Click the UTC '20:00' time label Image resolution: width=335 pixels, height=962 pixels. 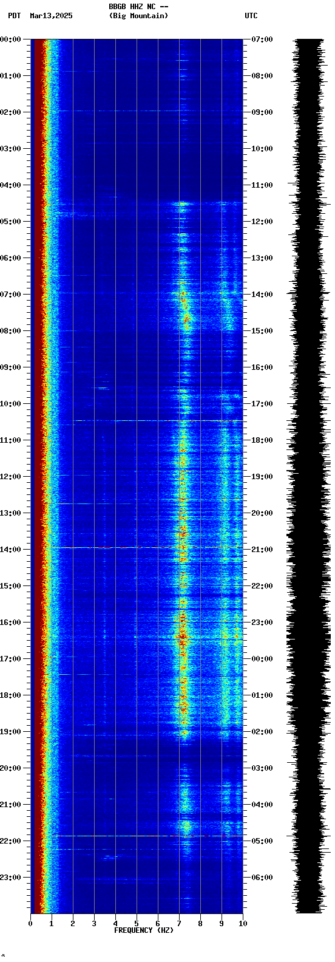pos(262,513)
